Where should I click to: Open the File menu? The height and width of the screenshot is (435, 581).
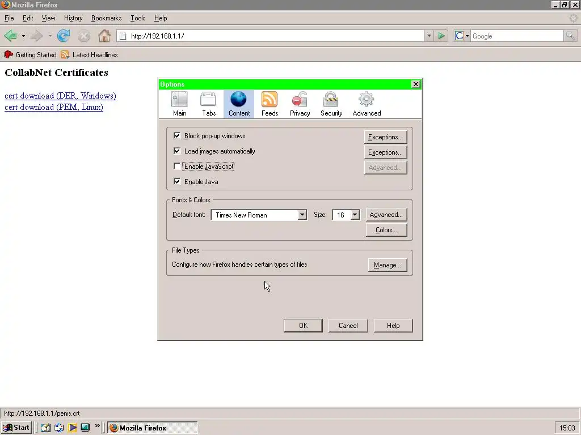(9, 18)
